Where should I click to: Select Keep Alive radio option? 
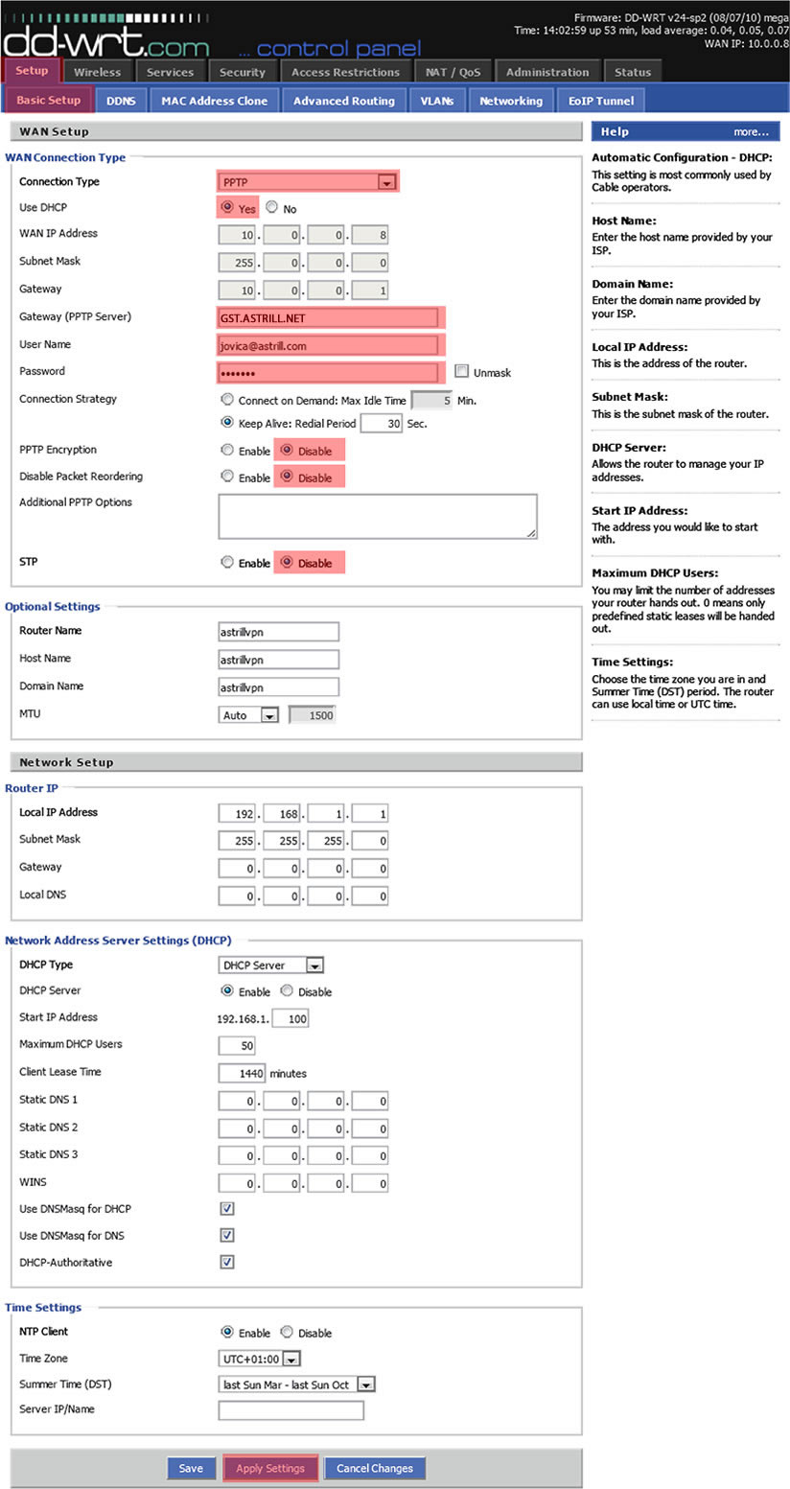226,422
